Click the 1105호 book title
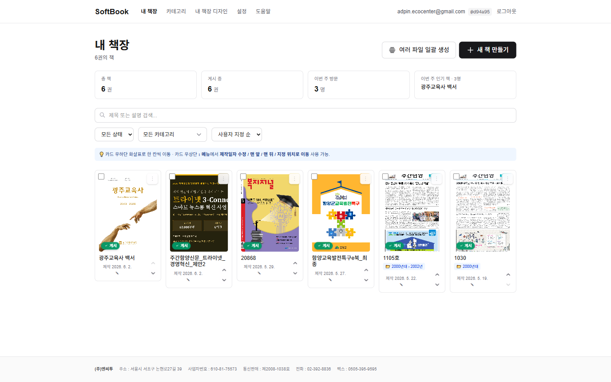This screenshot has width=611, height=382. (391, 258)
